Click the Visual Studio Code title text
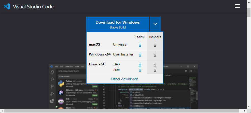251x113 pixels. [x=33, y=7]
